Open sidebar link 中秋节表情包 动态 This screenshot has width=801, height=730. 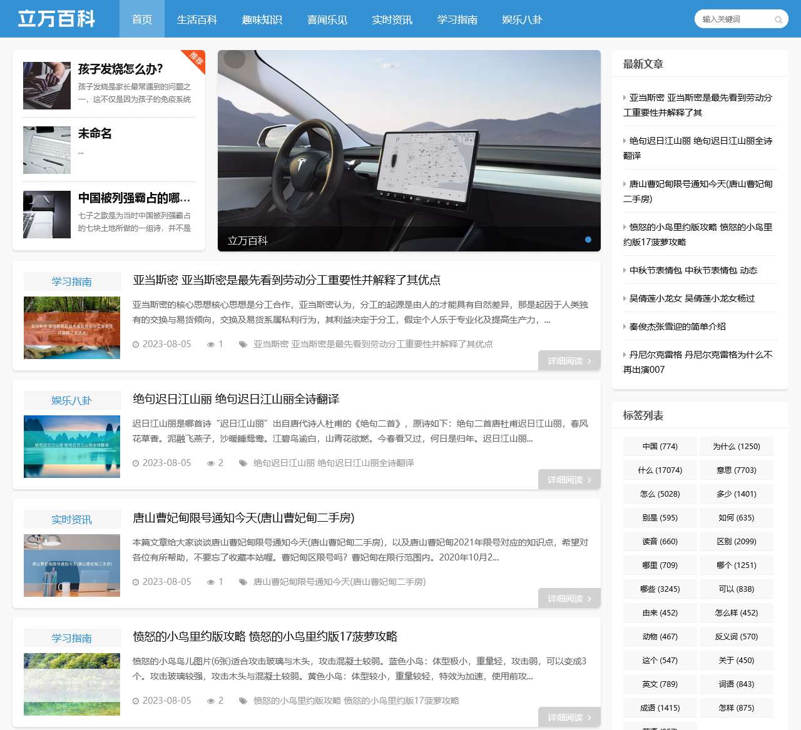693,270
